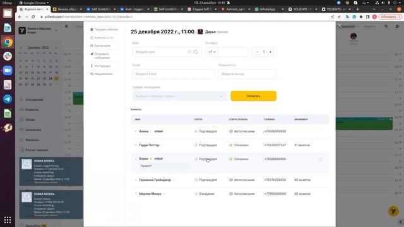
Task: Click the share icon in address bar
Action: click(333, 17)
